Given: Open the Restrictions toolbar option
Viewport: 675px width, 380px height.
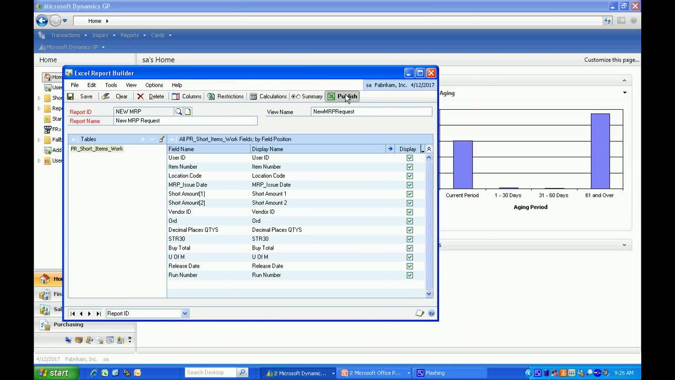Looking at the screenshot, I should coord(225,97).
